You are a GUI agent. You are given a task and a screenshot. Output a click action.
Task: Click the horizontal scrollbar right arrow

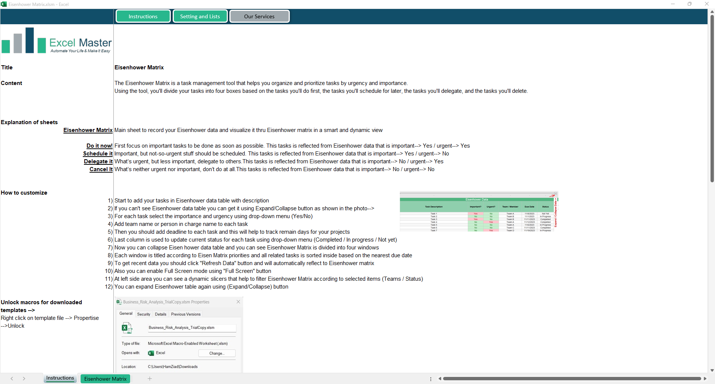click(705, 379)
